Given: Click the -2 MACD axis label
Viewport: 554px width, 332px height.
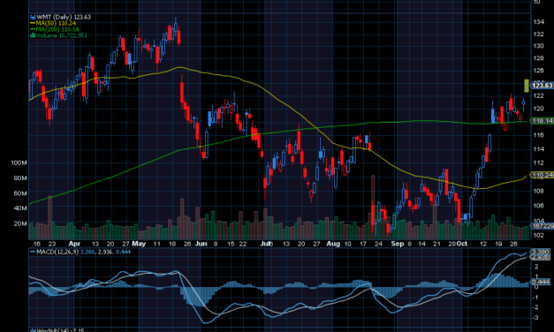Looking at the screenshot, I should coord(535,307).
